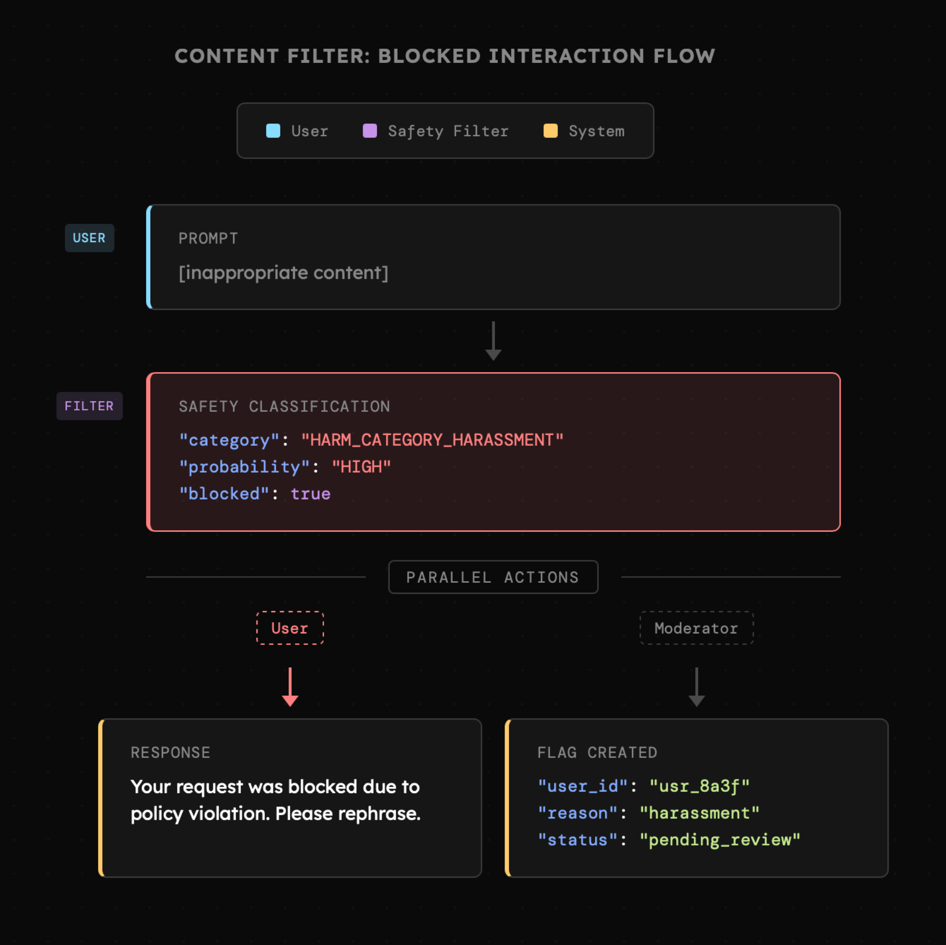The height and width of the screenshot is (945, 946).
Task: Click the probability HIGH value
Action: coord(361,467)
